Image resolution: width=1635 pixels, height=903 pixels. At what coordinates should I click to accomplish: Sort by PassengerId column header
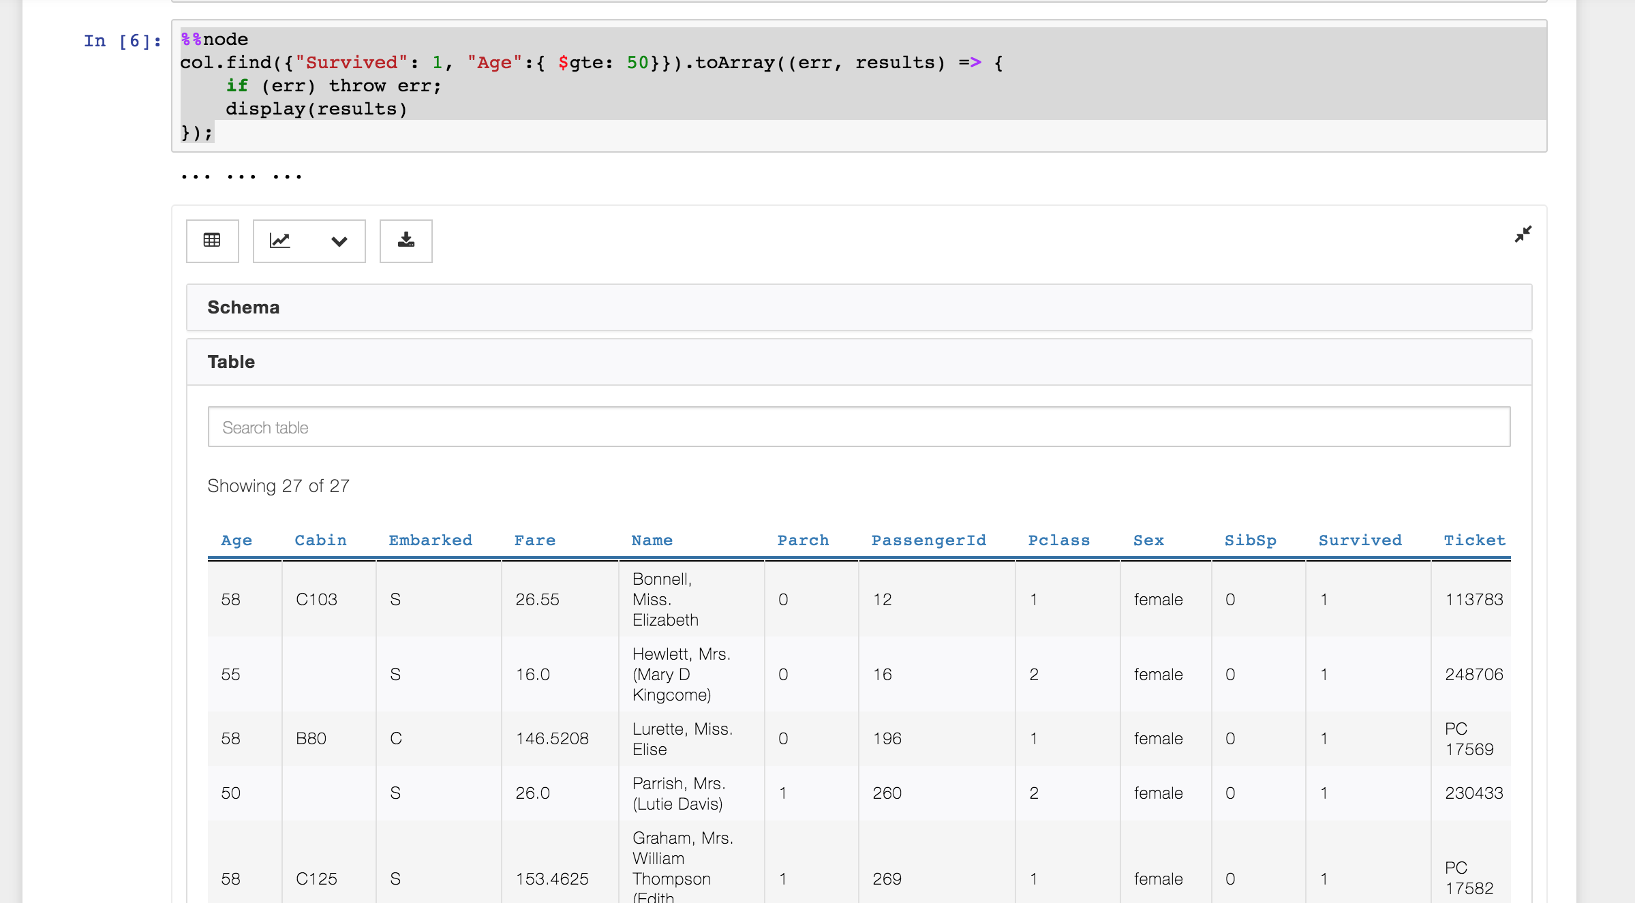click(x=928, y=540)
